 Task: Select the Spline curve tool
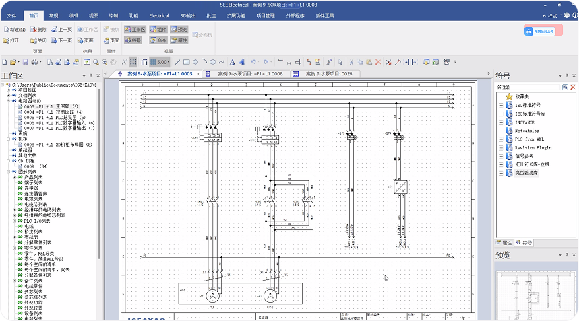click(222, 62)
